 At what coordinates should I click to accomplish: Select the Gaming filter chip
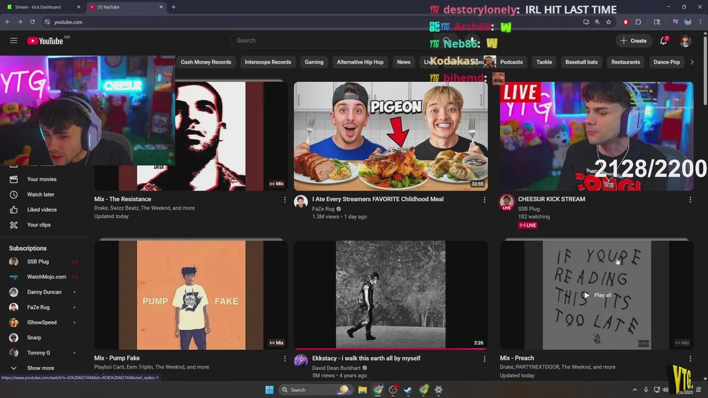314,62
